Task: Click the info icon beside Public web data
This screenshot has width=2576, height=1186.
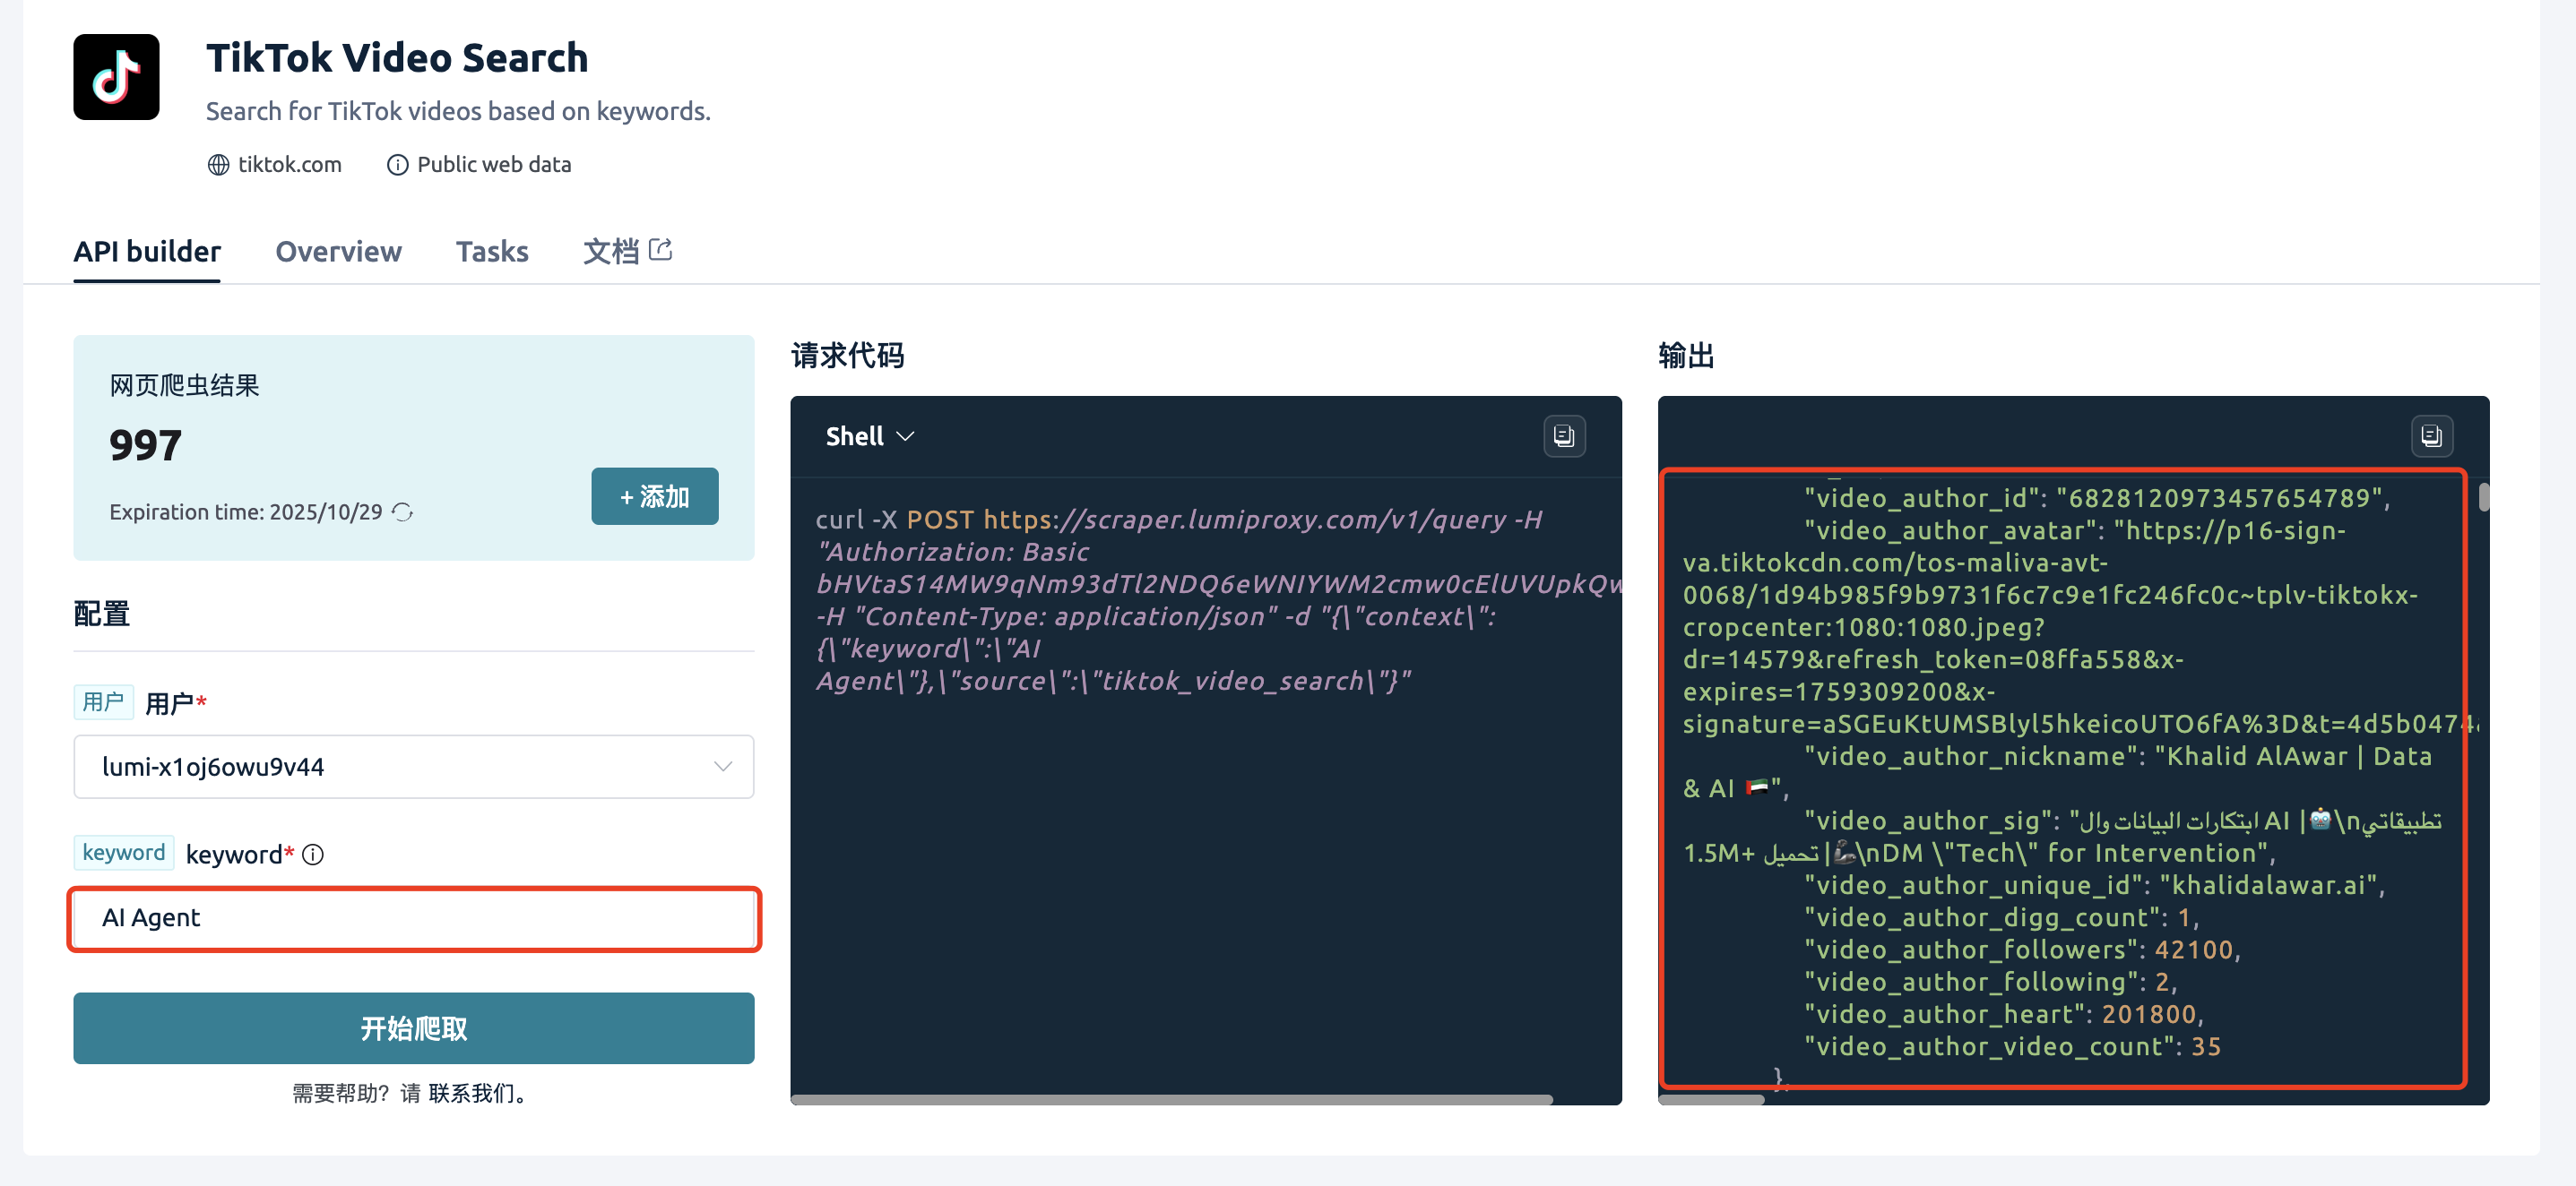Action: point(397,165)
